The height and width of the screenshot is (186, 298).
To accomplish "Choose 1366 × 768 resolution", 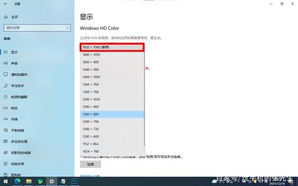I will (112, 84).
